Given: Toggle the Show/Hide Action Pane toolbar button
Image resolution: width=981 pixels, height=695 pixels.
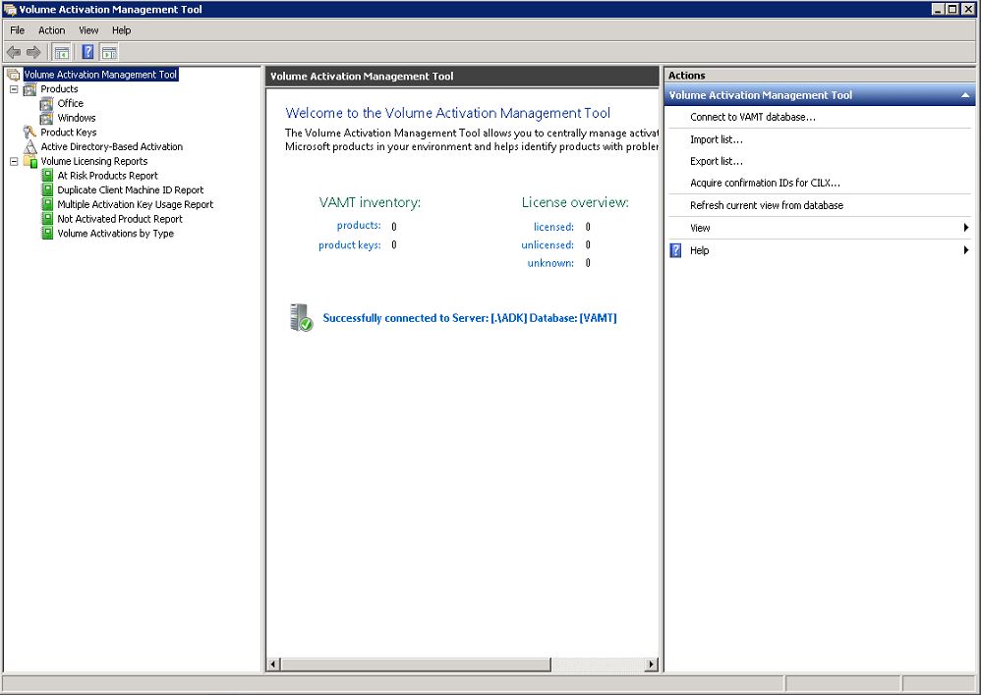Looking at the screenshot, I should point(109,52).
